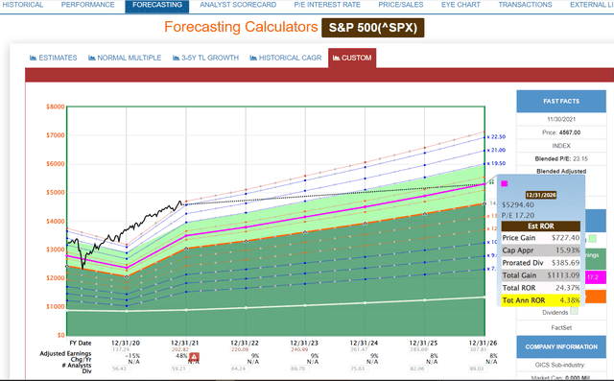
Task: Click the 12/31/23 FY date label
Action: pos(304,343)
